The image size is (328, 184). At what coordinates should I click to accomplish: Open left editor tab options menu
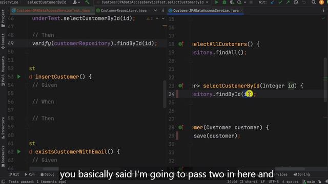coord(163,10)
